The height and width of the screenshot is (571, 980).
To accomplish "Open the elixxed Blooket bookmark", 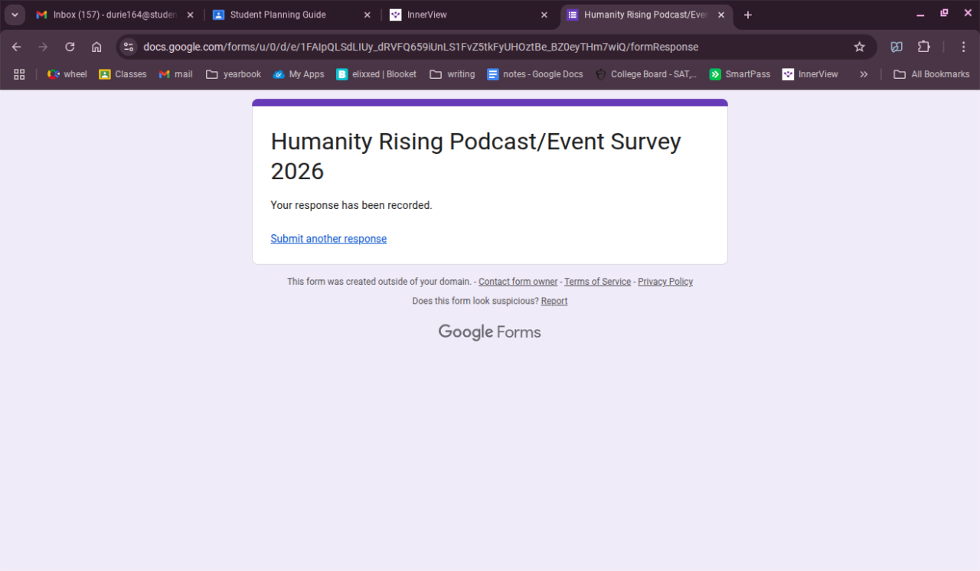I will [x=377, y=74].
